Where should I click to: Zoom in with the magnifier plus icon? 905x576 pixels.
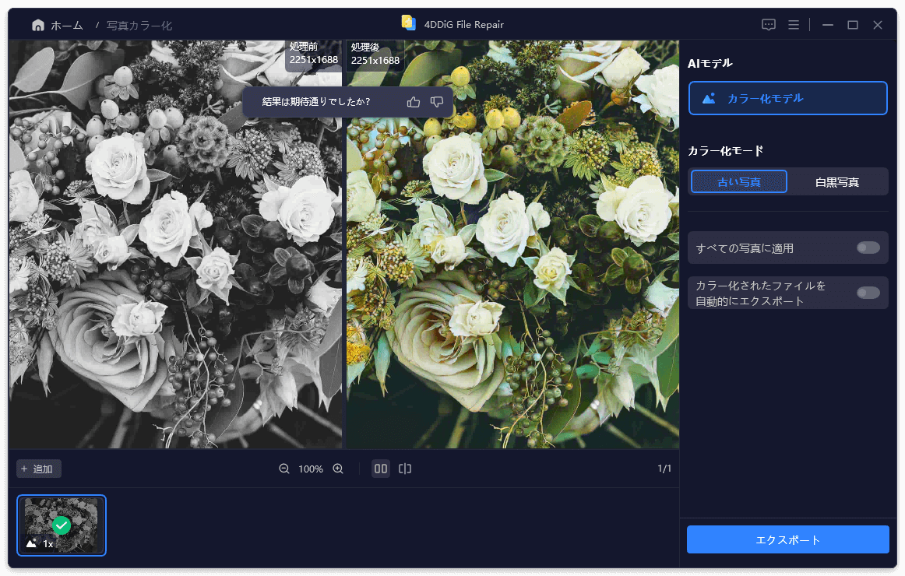point(338,469)
